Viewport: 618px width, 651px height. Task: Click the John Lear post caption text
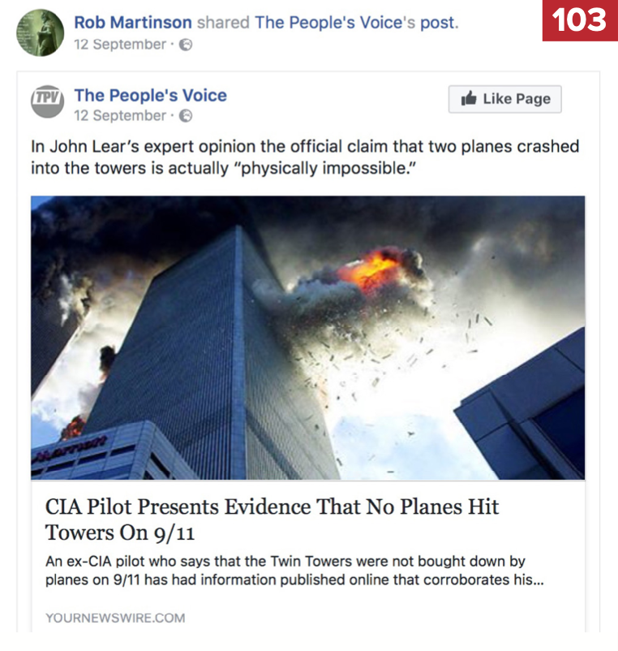305,157
